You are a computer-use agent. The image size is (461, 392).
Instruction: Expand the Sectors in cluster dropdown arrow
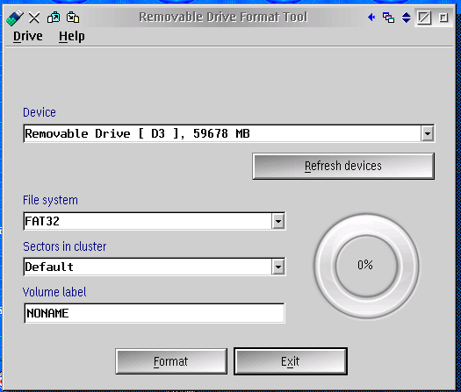pyautogui.click(x=278, y=267)
